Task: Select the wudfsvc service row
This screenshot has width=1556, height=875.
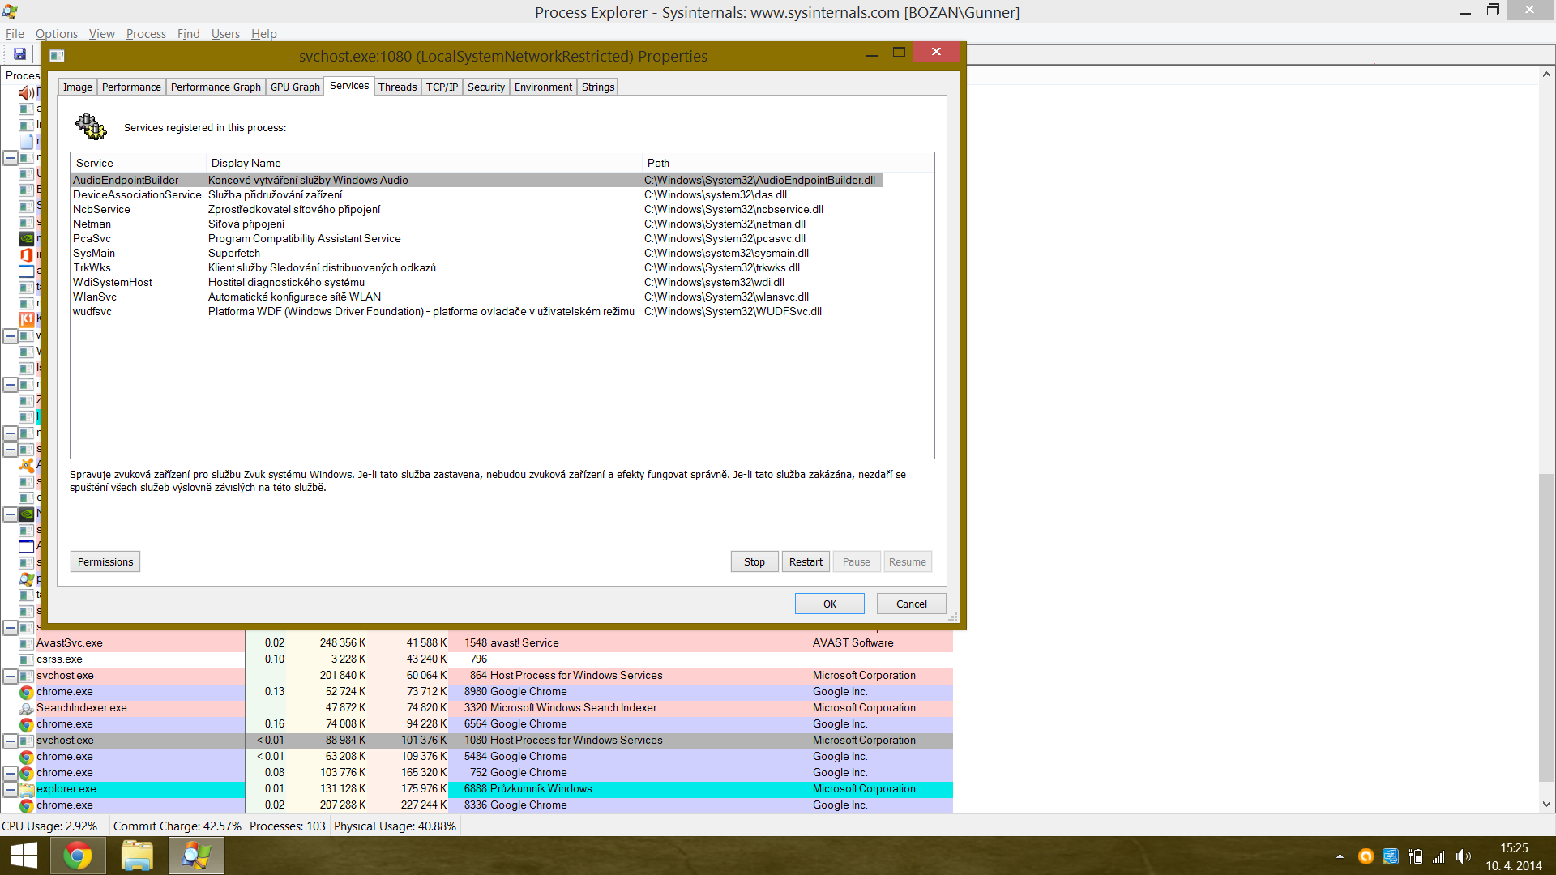Action: 477,311
